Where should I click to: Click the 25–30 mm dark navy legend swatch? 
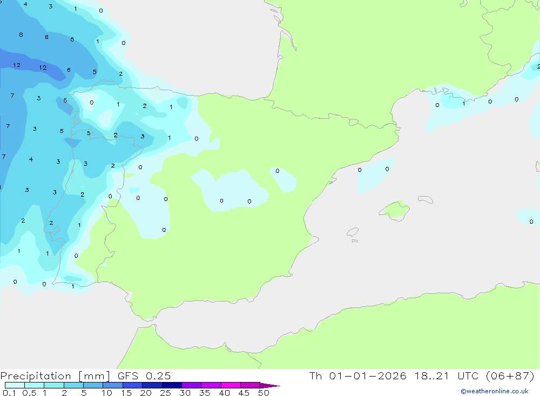pos(172,385)
